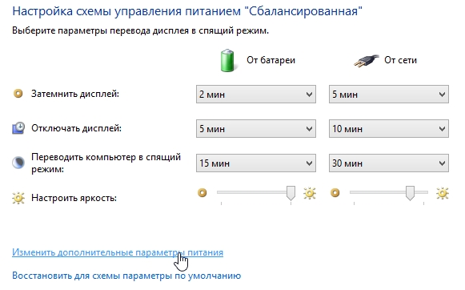465x290 pixels.
Task: Click the bright sun icon of plugged-in slider
Action: click(x=443, y=193)
